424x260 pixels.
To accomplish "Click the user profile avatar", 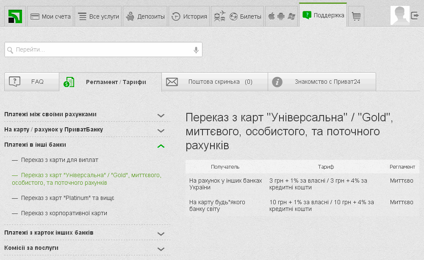I will 399,16.
